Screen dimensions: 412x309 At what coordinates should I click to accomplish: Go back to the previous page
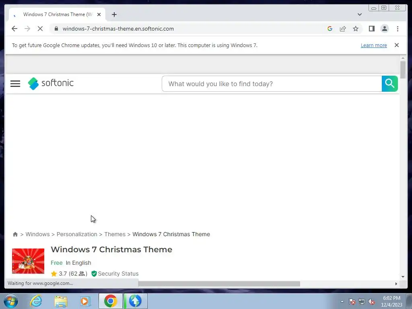pyautogui.click(x=14, y=29)
